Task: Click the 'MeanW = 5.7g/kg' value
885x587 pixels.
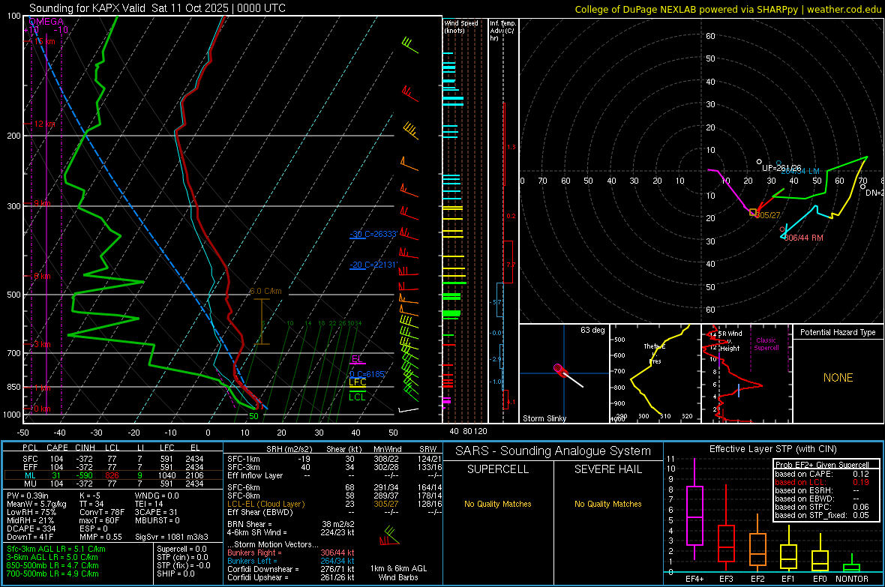Action: (36, 504)
